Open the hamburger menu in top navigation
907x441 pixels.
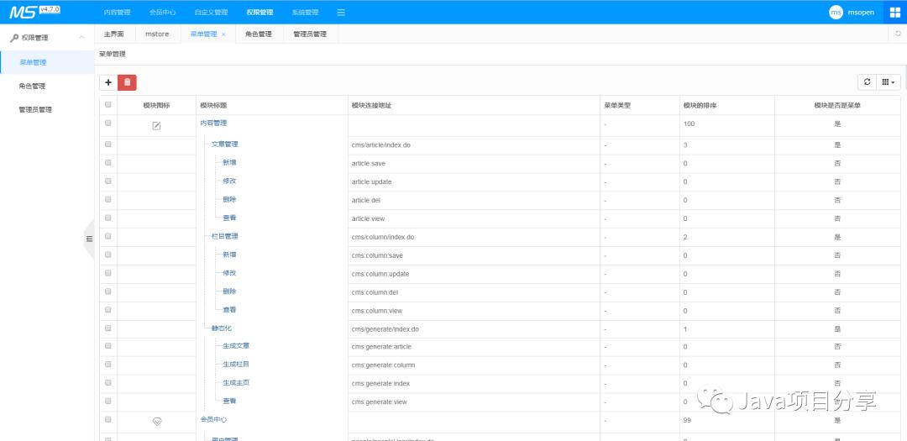click(x=341, y=12)
